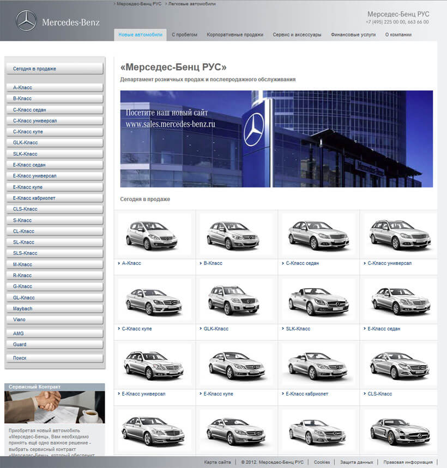Open the CLS-Класс link under photo

coord(380,394)
